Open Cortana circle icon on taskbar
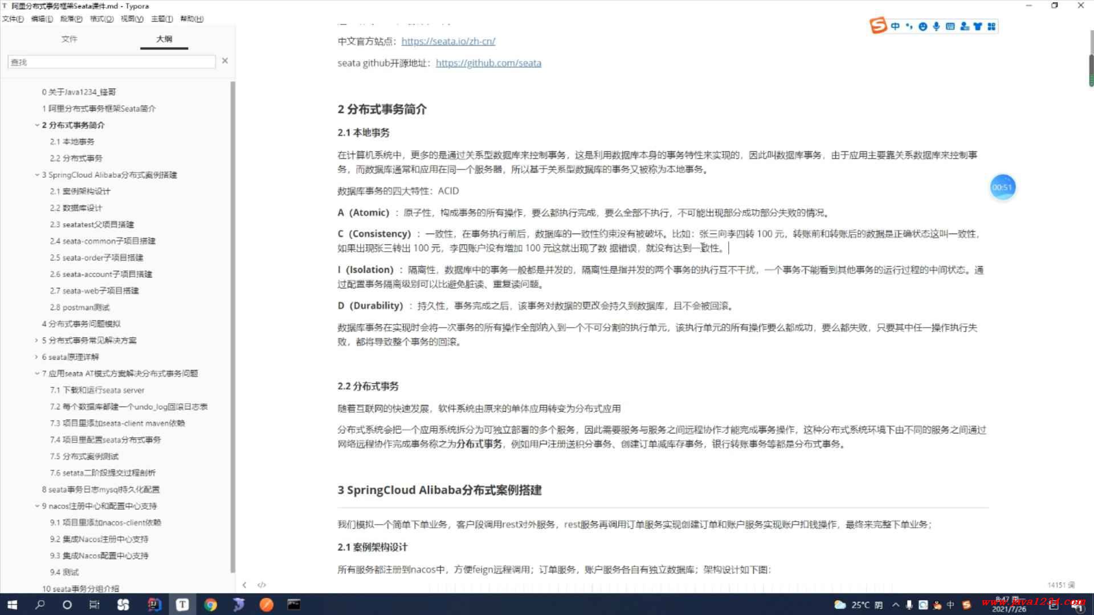This screenshot has width=1094, height=615. [67, 604]
